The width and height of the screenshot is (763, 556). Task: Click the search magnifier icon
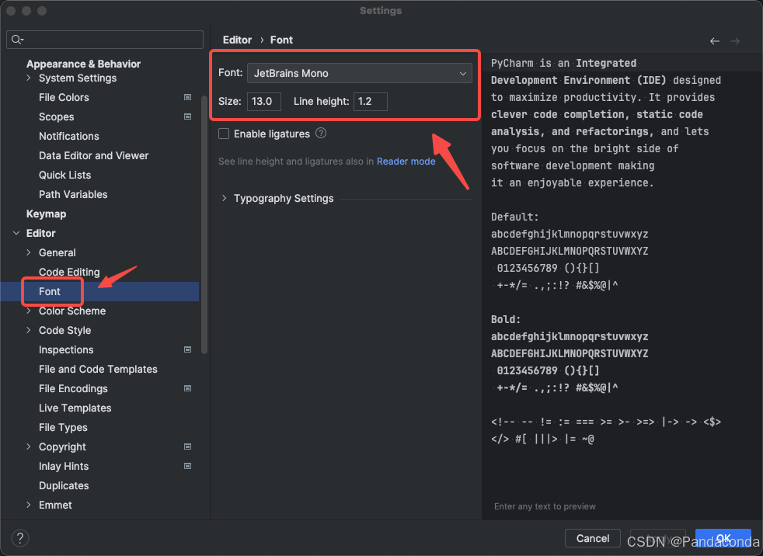17,40
